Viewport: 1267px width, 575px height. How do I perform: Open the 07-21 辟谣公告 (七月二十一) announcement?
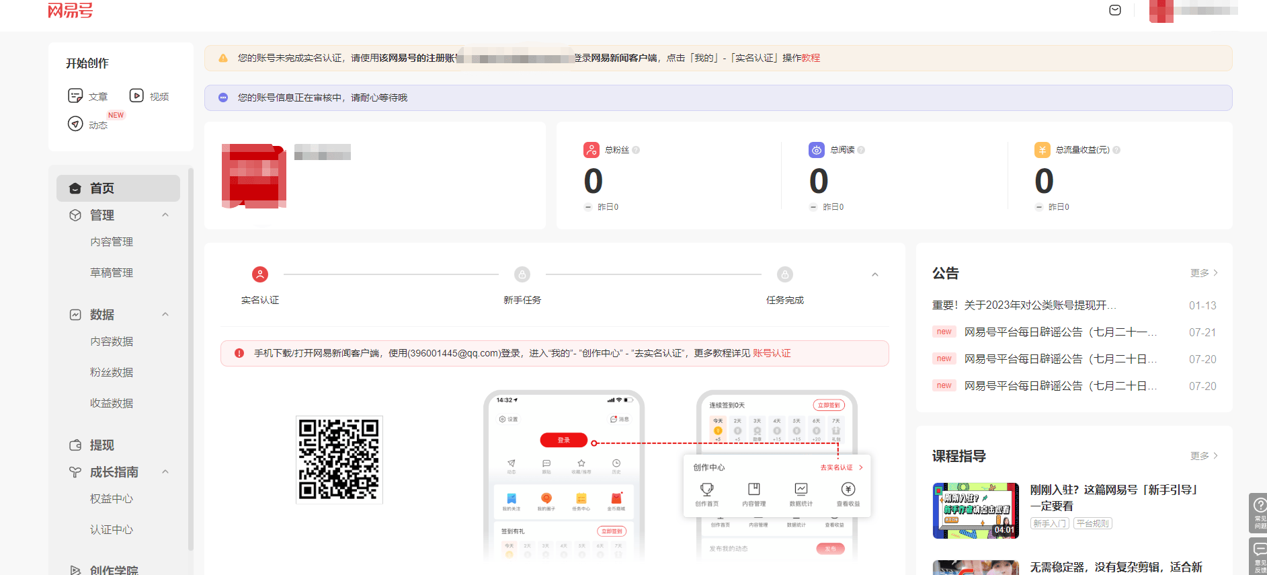pos(1061,332)
